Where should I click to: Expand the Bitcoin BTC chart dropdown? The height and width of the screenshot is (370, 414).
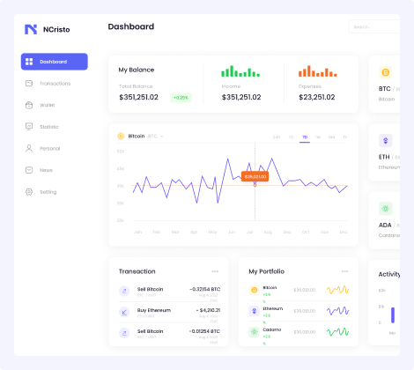click(x=162, y=137)
